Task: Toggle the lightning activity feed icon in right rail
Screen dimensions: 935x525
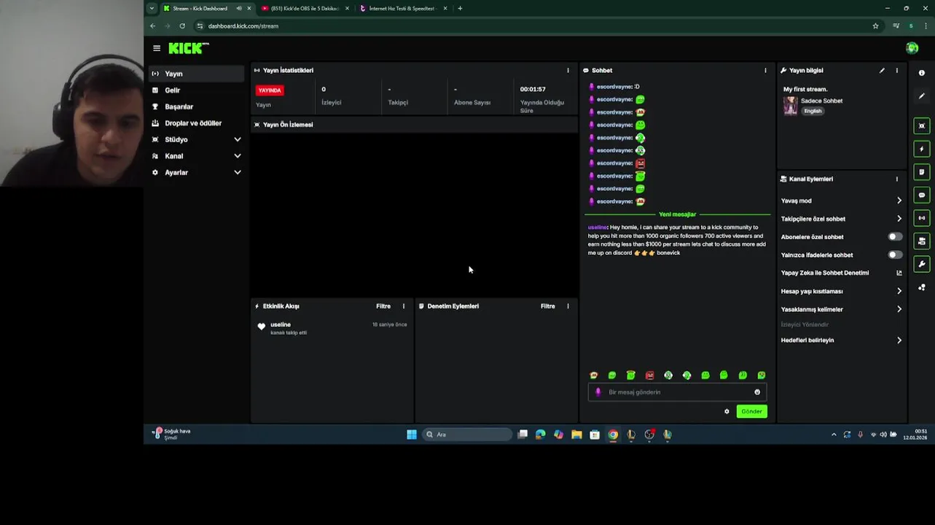Action: coord(922,149)
